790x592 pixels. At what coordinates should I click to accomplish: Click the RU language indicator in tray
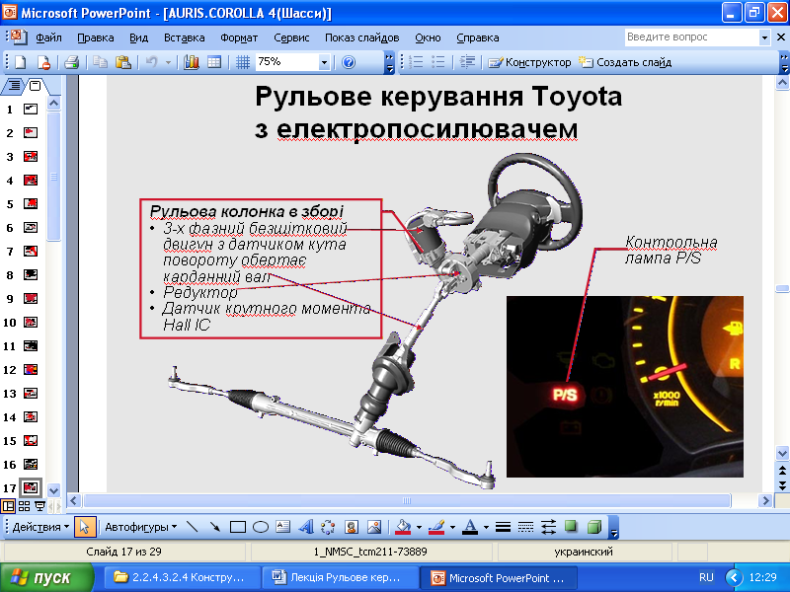click(706, 577)
